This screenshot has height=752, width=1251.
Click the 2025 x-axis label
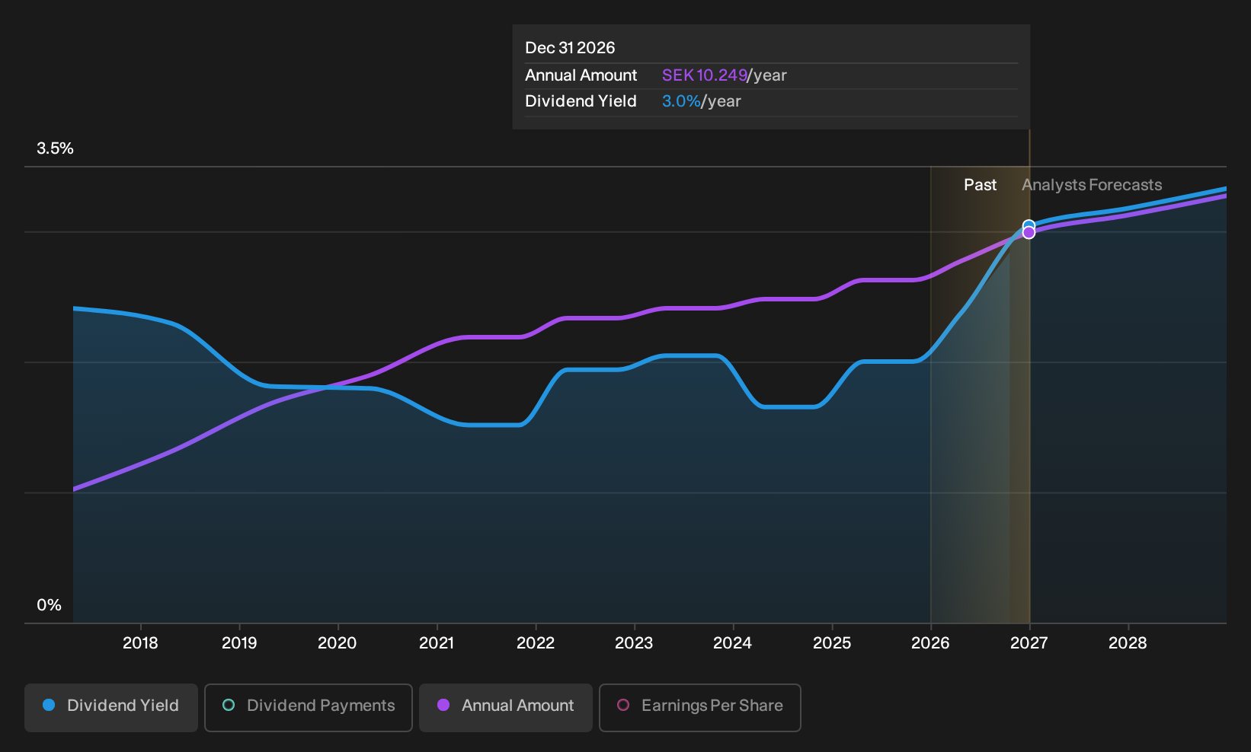pyautogui.click(x=832, y=643)
